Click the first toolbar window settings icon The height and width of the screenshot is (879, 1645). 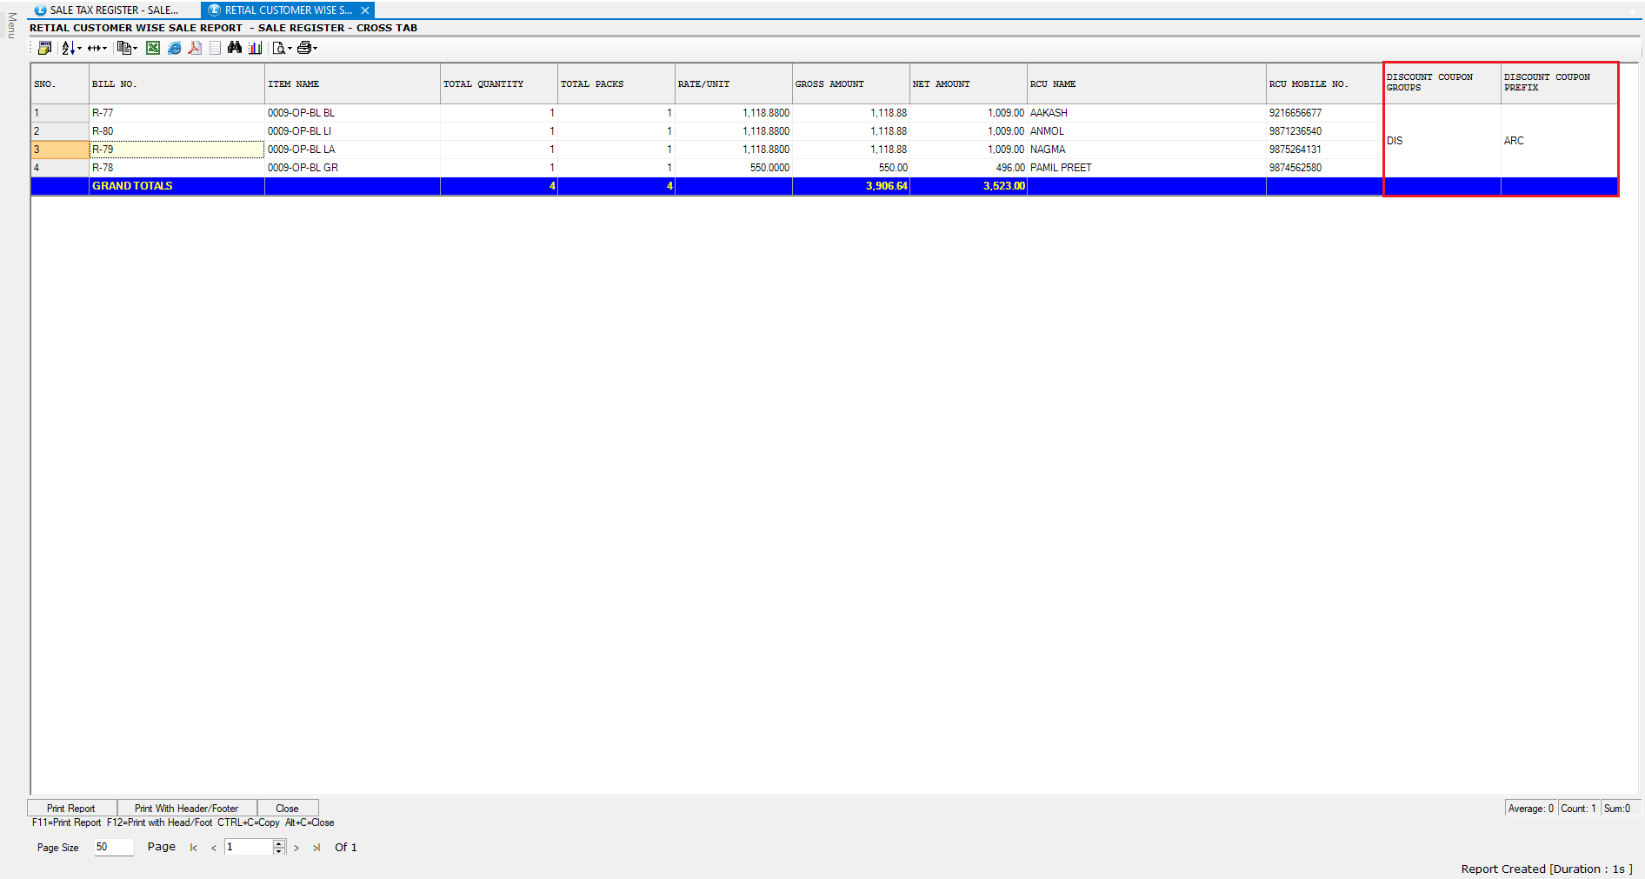click(x=44, y=48)
